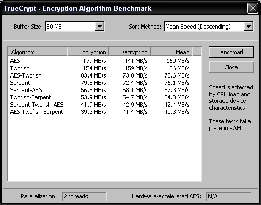
Task: Click the 39.3 MB/s encryption value
Action: click(93, 112)
